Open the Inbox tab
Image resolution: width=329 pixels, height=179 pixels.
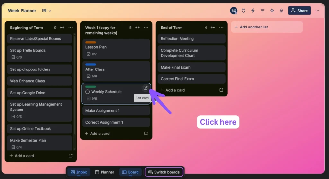[79, 172]
